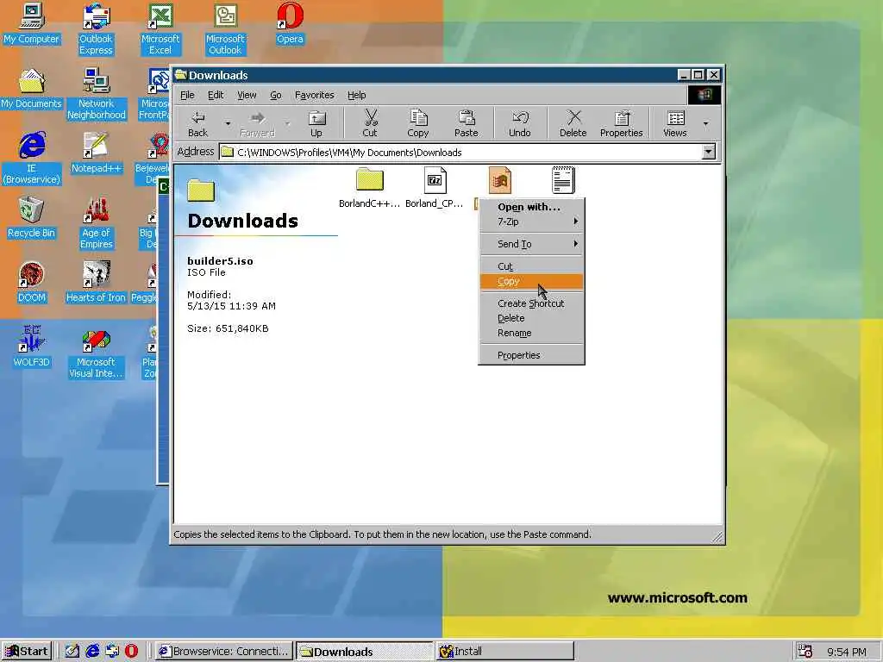Choose Delete in the context menu
Image resolution: width=883 pixels, height=662 pixels.
click(x=531, y=318)
